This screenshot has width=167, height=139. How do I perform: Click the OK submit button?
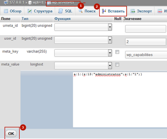(11, 134)
